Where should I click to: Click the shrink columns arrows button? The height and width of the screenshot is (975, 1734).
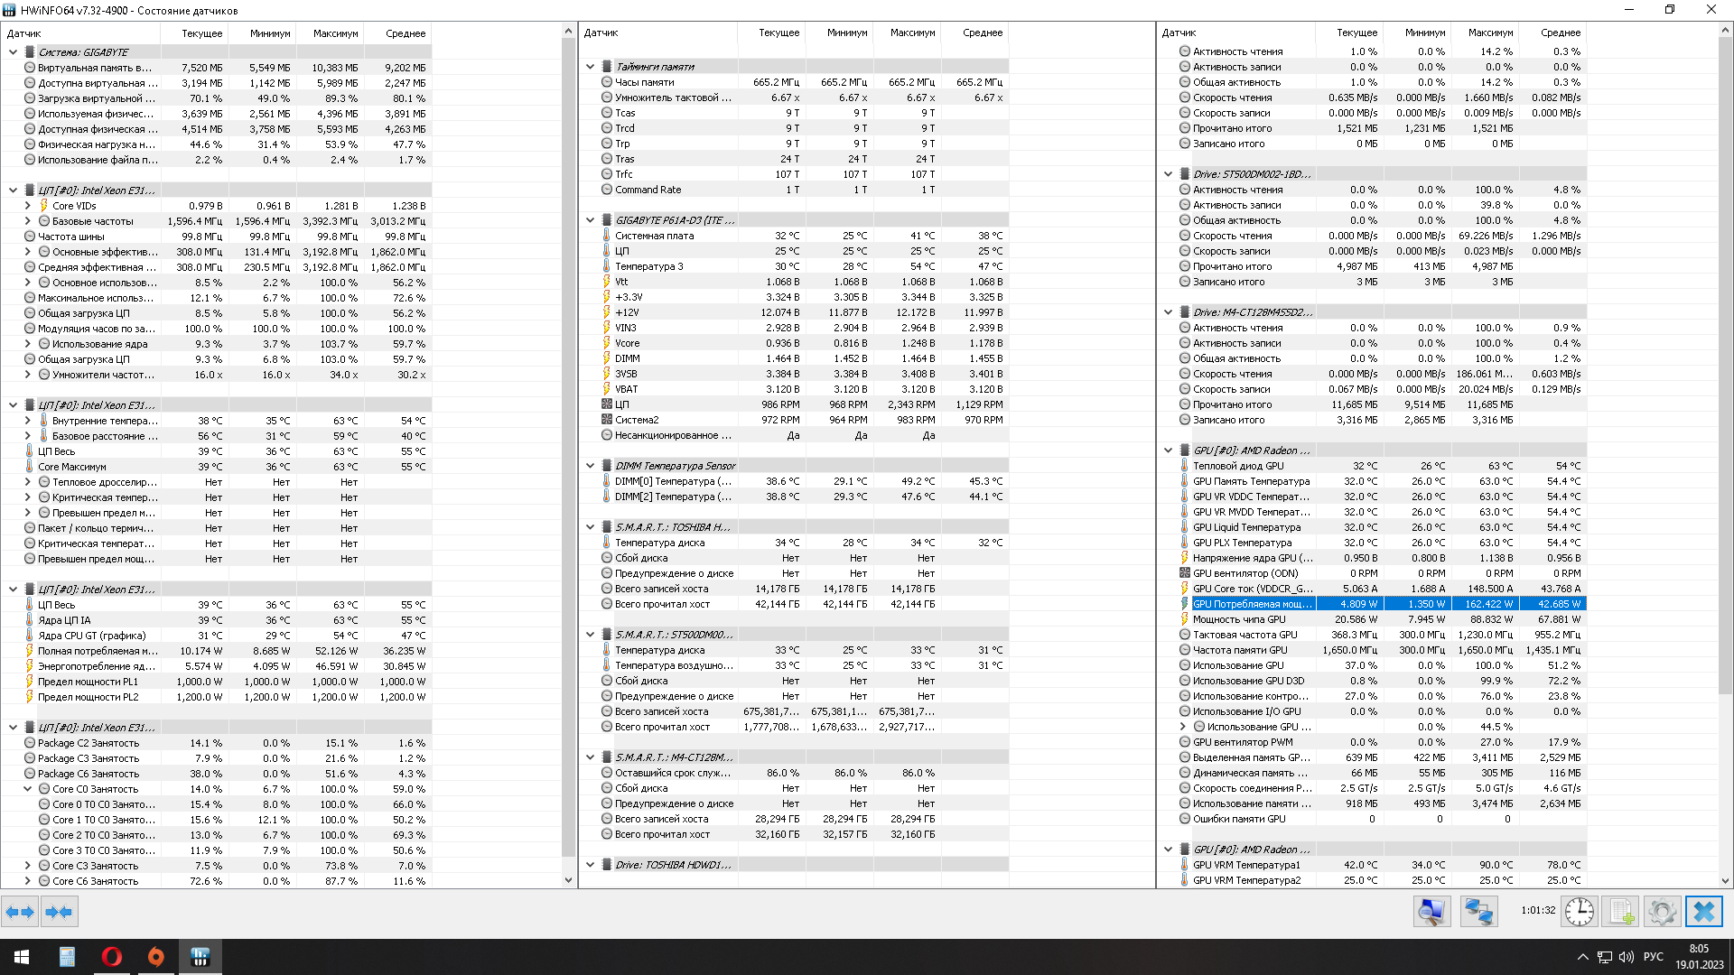coord(59,912)
